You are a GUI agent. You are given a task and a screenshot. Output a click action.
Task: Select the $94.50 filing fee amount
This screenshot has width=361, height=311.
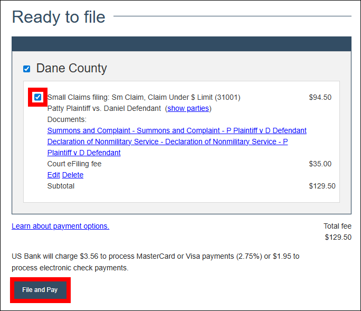(320, 97)
